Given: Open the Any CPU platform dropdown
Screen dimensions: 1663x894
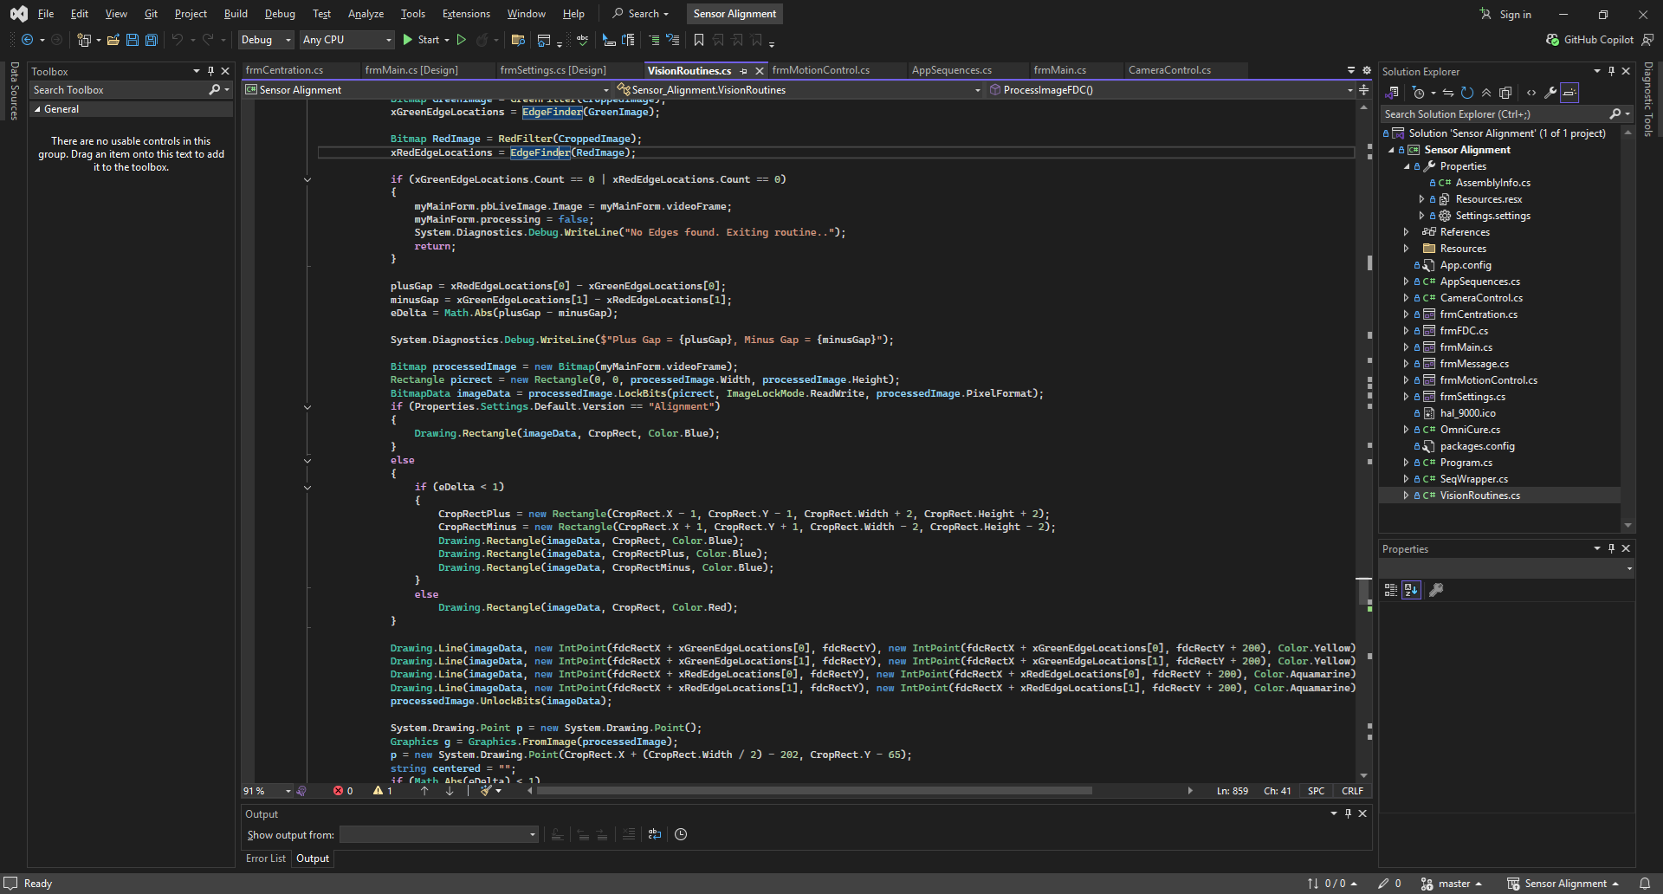Looking at the screenshot, I should coord(346,40).
